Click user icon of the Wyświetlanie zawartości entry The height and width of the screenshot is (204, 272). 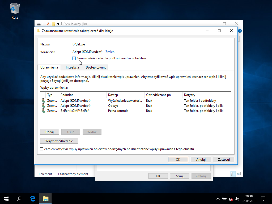tap(43, 101)
